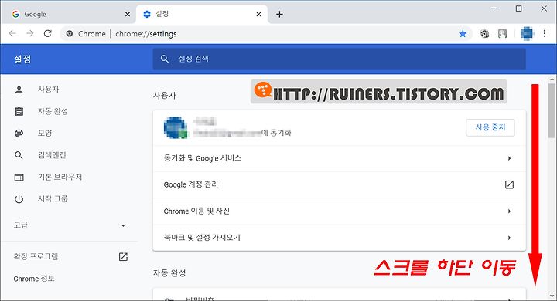Switch to the Google tab
Screen dimensions: 557x301
pos(67,14)
